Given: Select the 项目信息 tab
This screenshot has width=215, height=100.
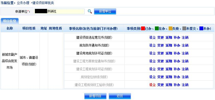Looking at the screenshot, I should (x=9, y=21).
